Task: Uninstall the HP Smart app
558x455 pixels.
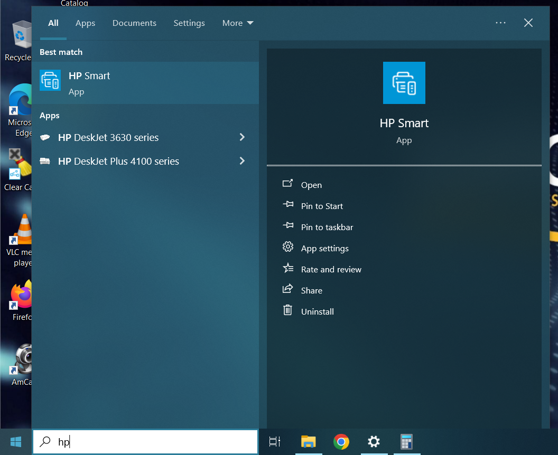Action: (x=317, y=312)
